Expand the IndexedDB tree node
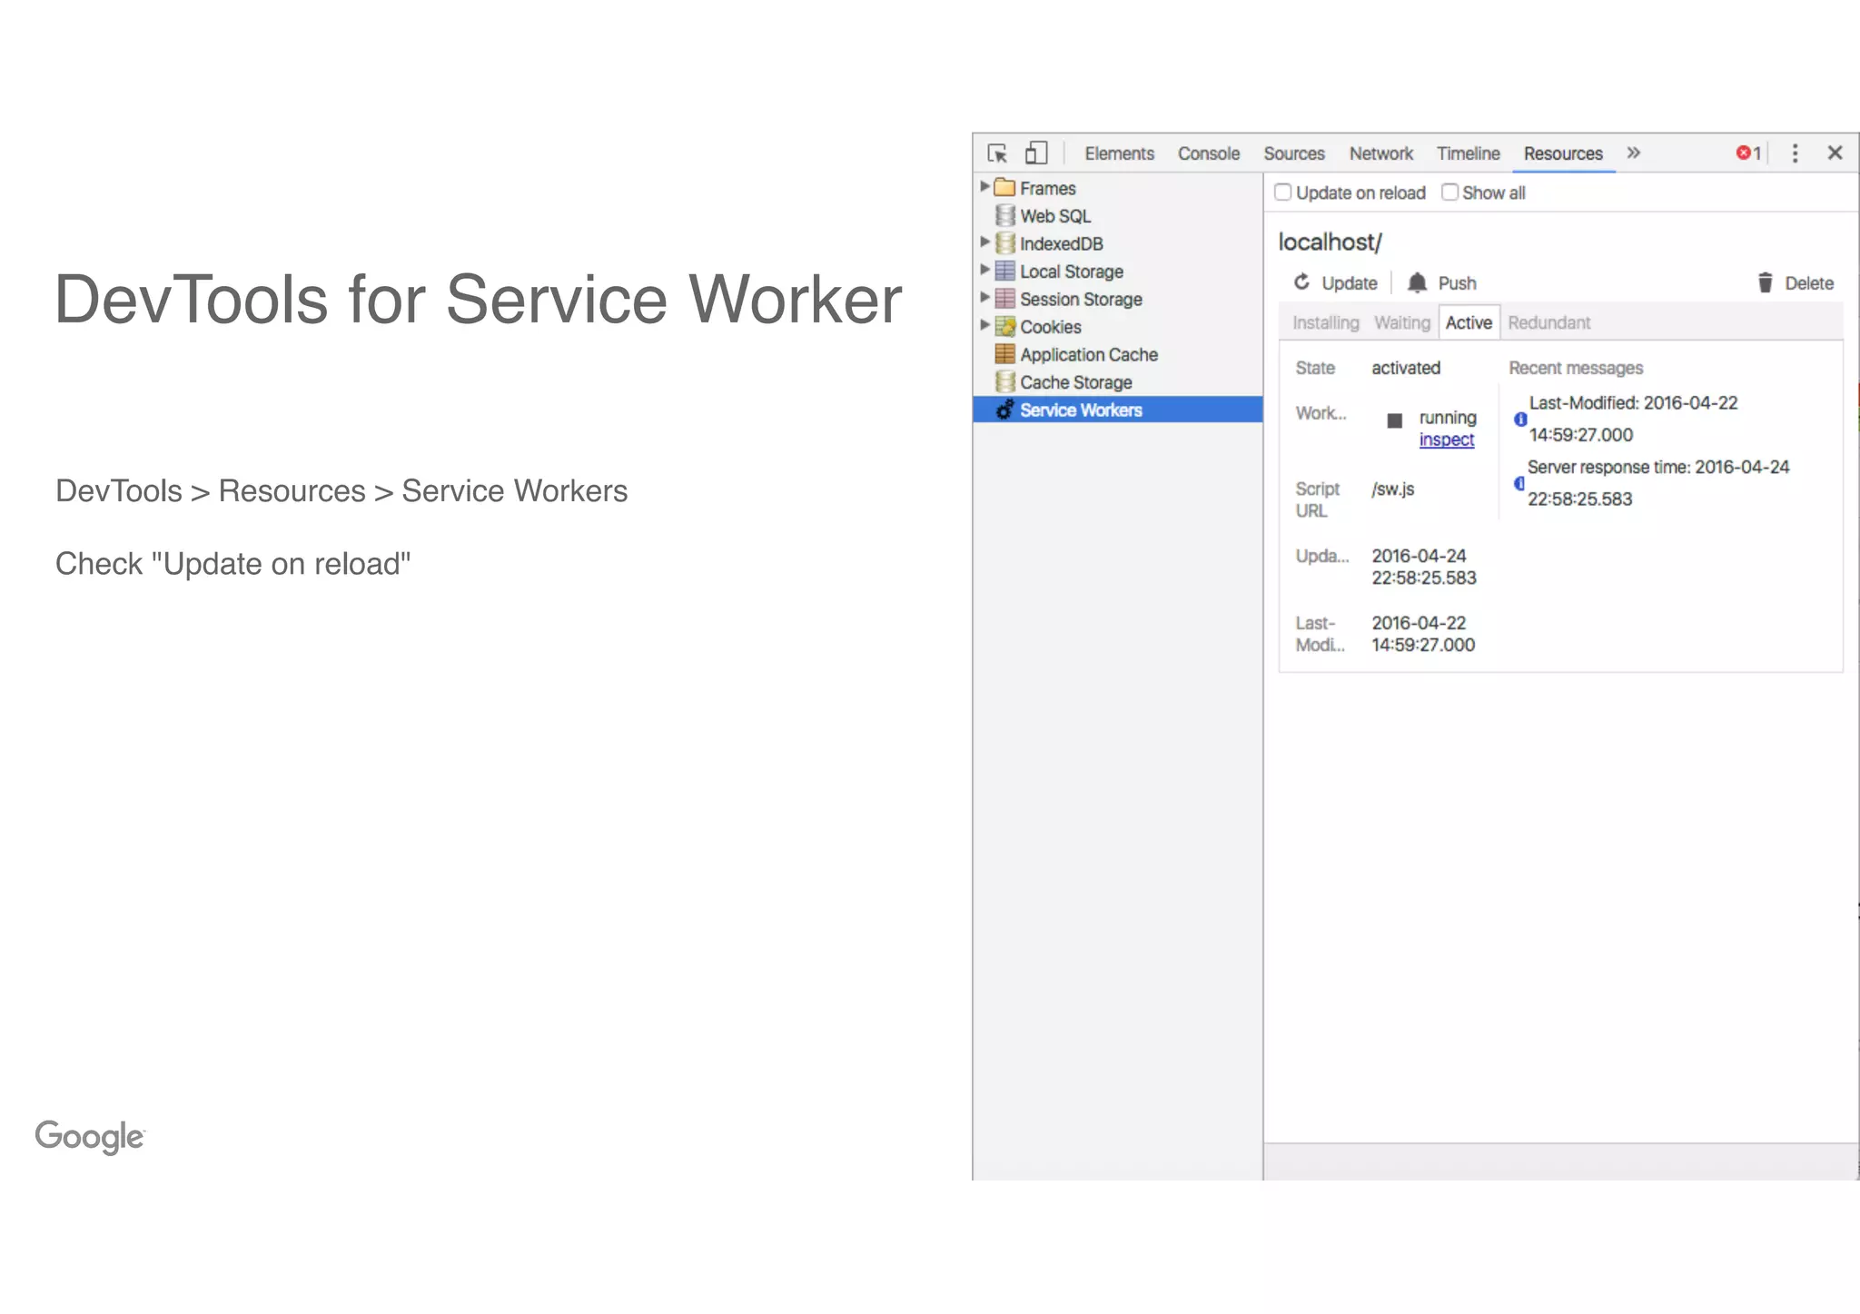 tap(984, 242)
